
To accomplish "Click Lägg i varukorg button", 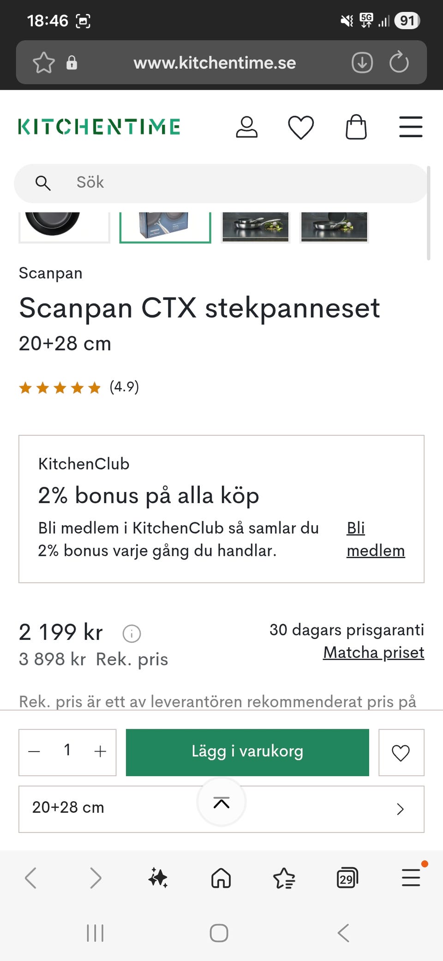I will [x=247, y=752].
